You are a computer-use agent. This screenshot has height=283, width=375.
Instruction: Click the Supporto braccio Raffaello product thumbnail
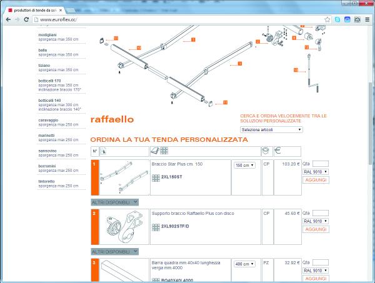point(124,227)
